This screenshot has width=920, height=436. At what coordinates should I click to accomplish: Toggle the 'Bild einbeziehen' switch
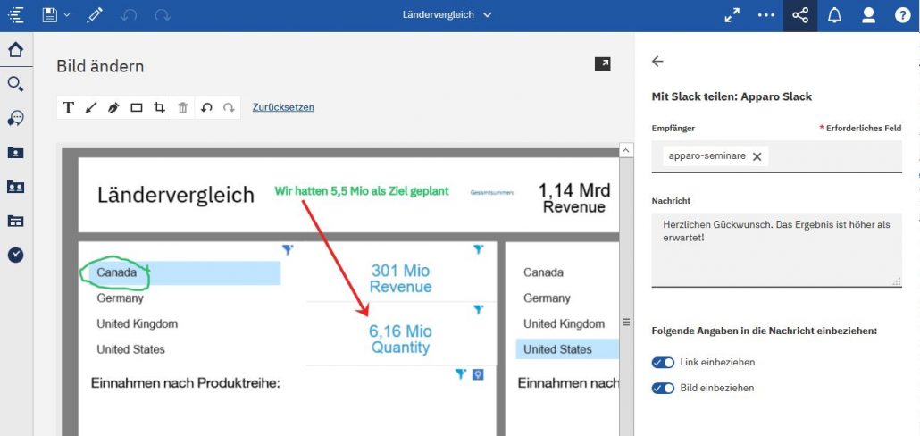663,388
